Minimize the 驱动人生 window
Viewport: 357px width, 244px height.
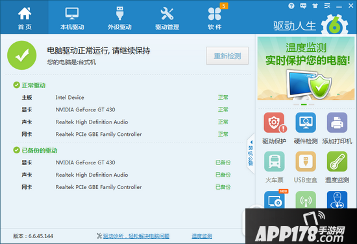[x=339, y=6]
